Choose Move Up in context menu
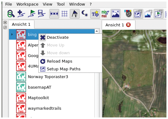 tap(70, 45)
